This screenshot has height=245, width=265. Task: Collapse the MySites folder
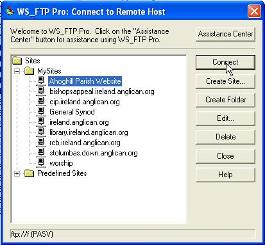(17, 71)
